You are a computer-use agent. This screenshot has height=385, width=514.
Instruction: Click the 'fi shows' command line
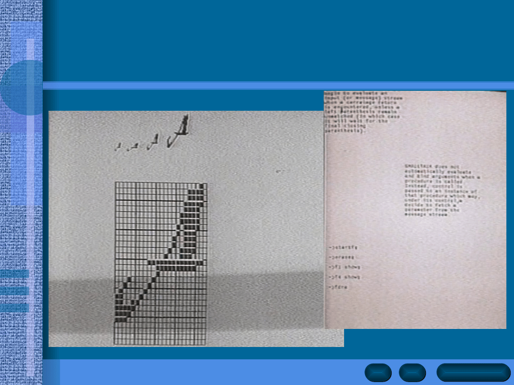[345, 267]
